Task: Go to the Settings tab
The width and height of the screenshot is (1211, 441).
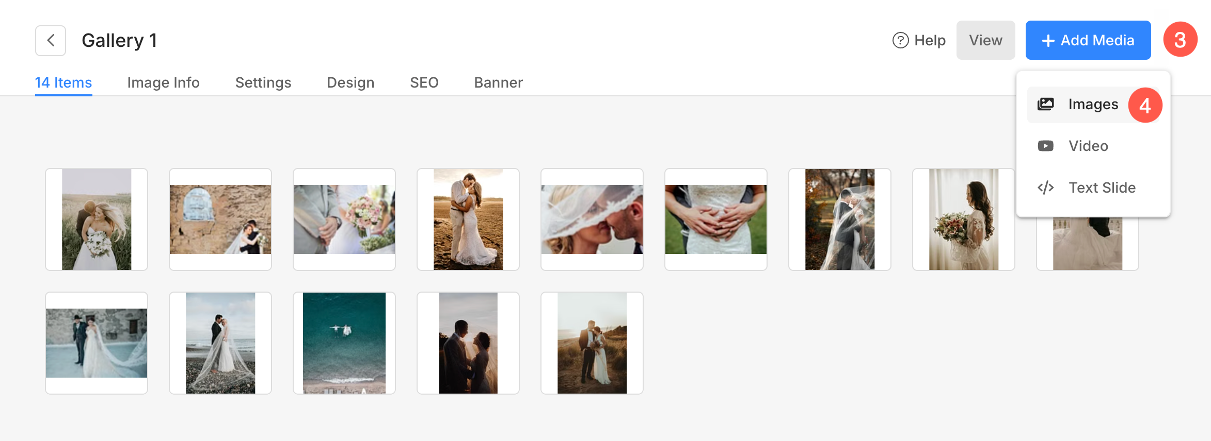Action: 263,82
